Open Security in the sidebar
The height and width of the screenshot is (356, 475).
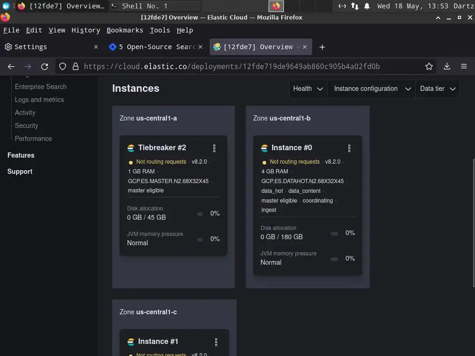[26, 126]
